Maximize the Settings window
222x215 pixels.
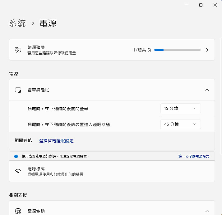click(201, 5)
